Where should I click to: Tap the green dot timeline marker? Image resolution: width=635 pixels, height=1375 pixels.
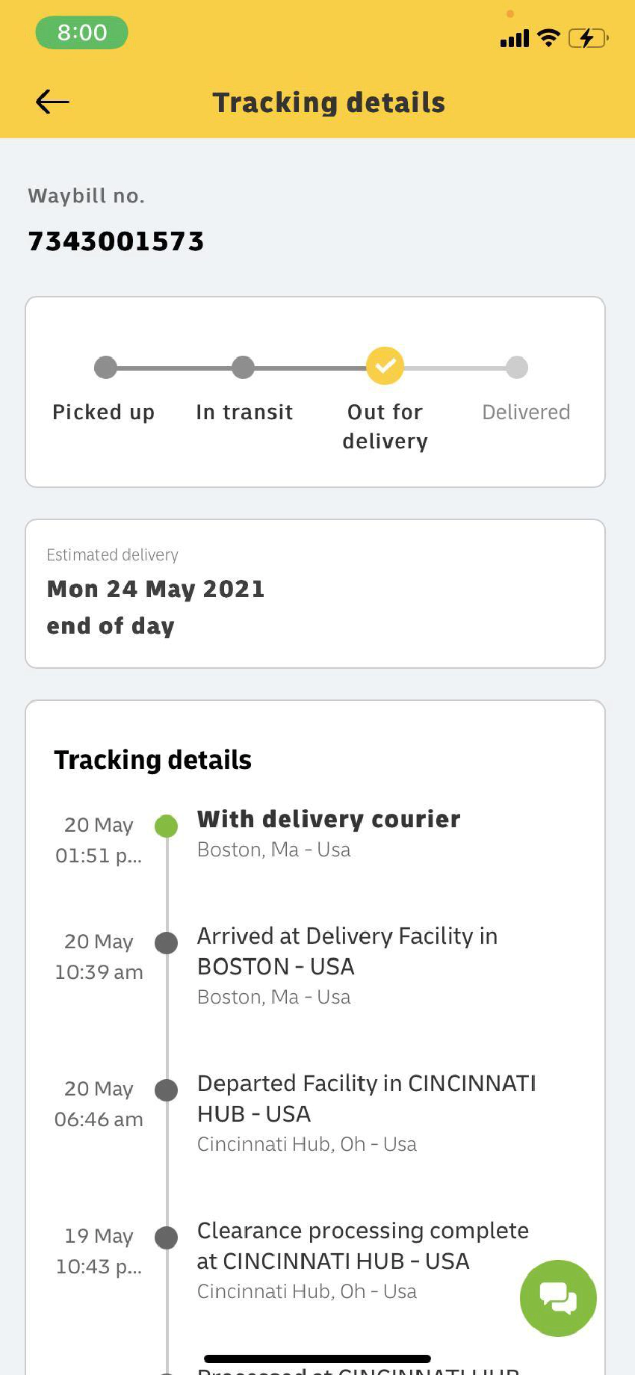tap(166, 826)
